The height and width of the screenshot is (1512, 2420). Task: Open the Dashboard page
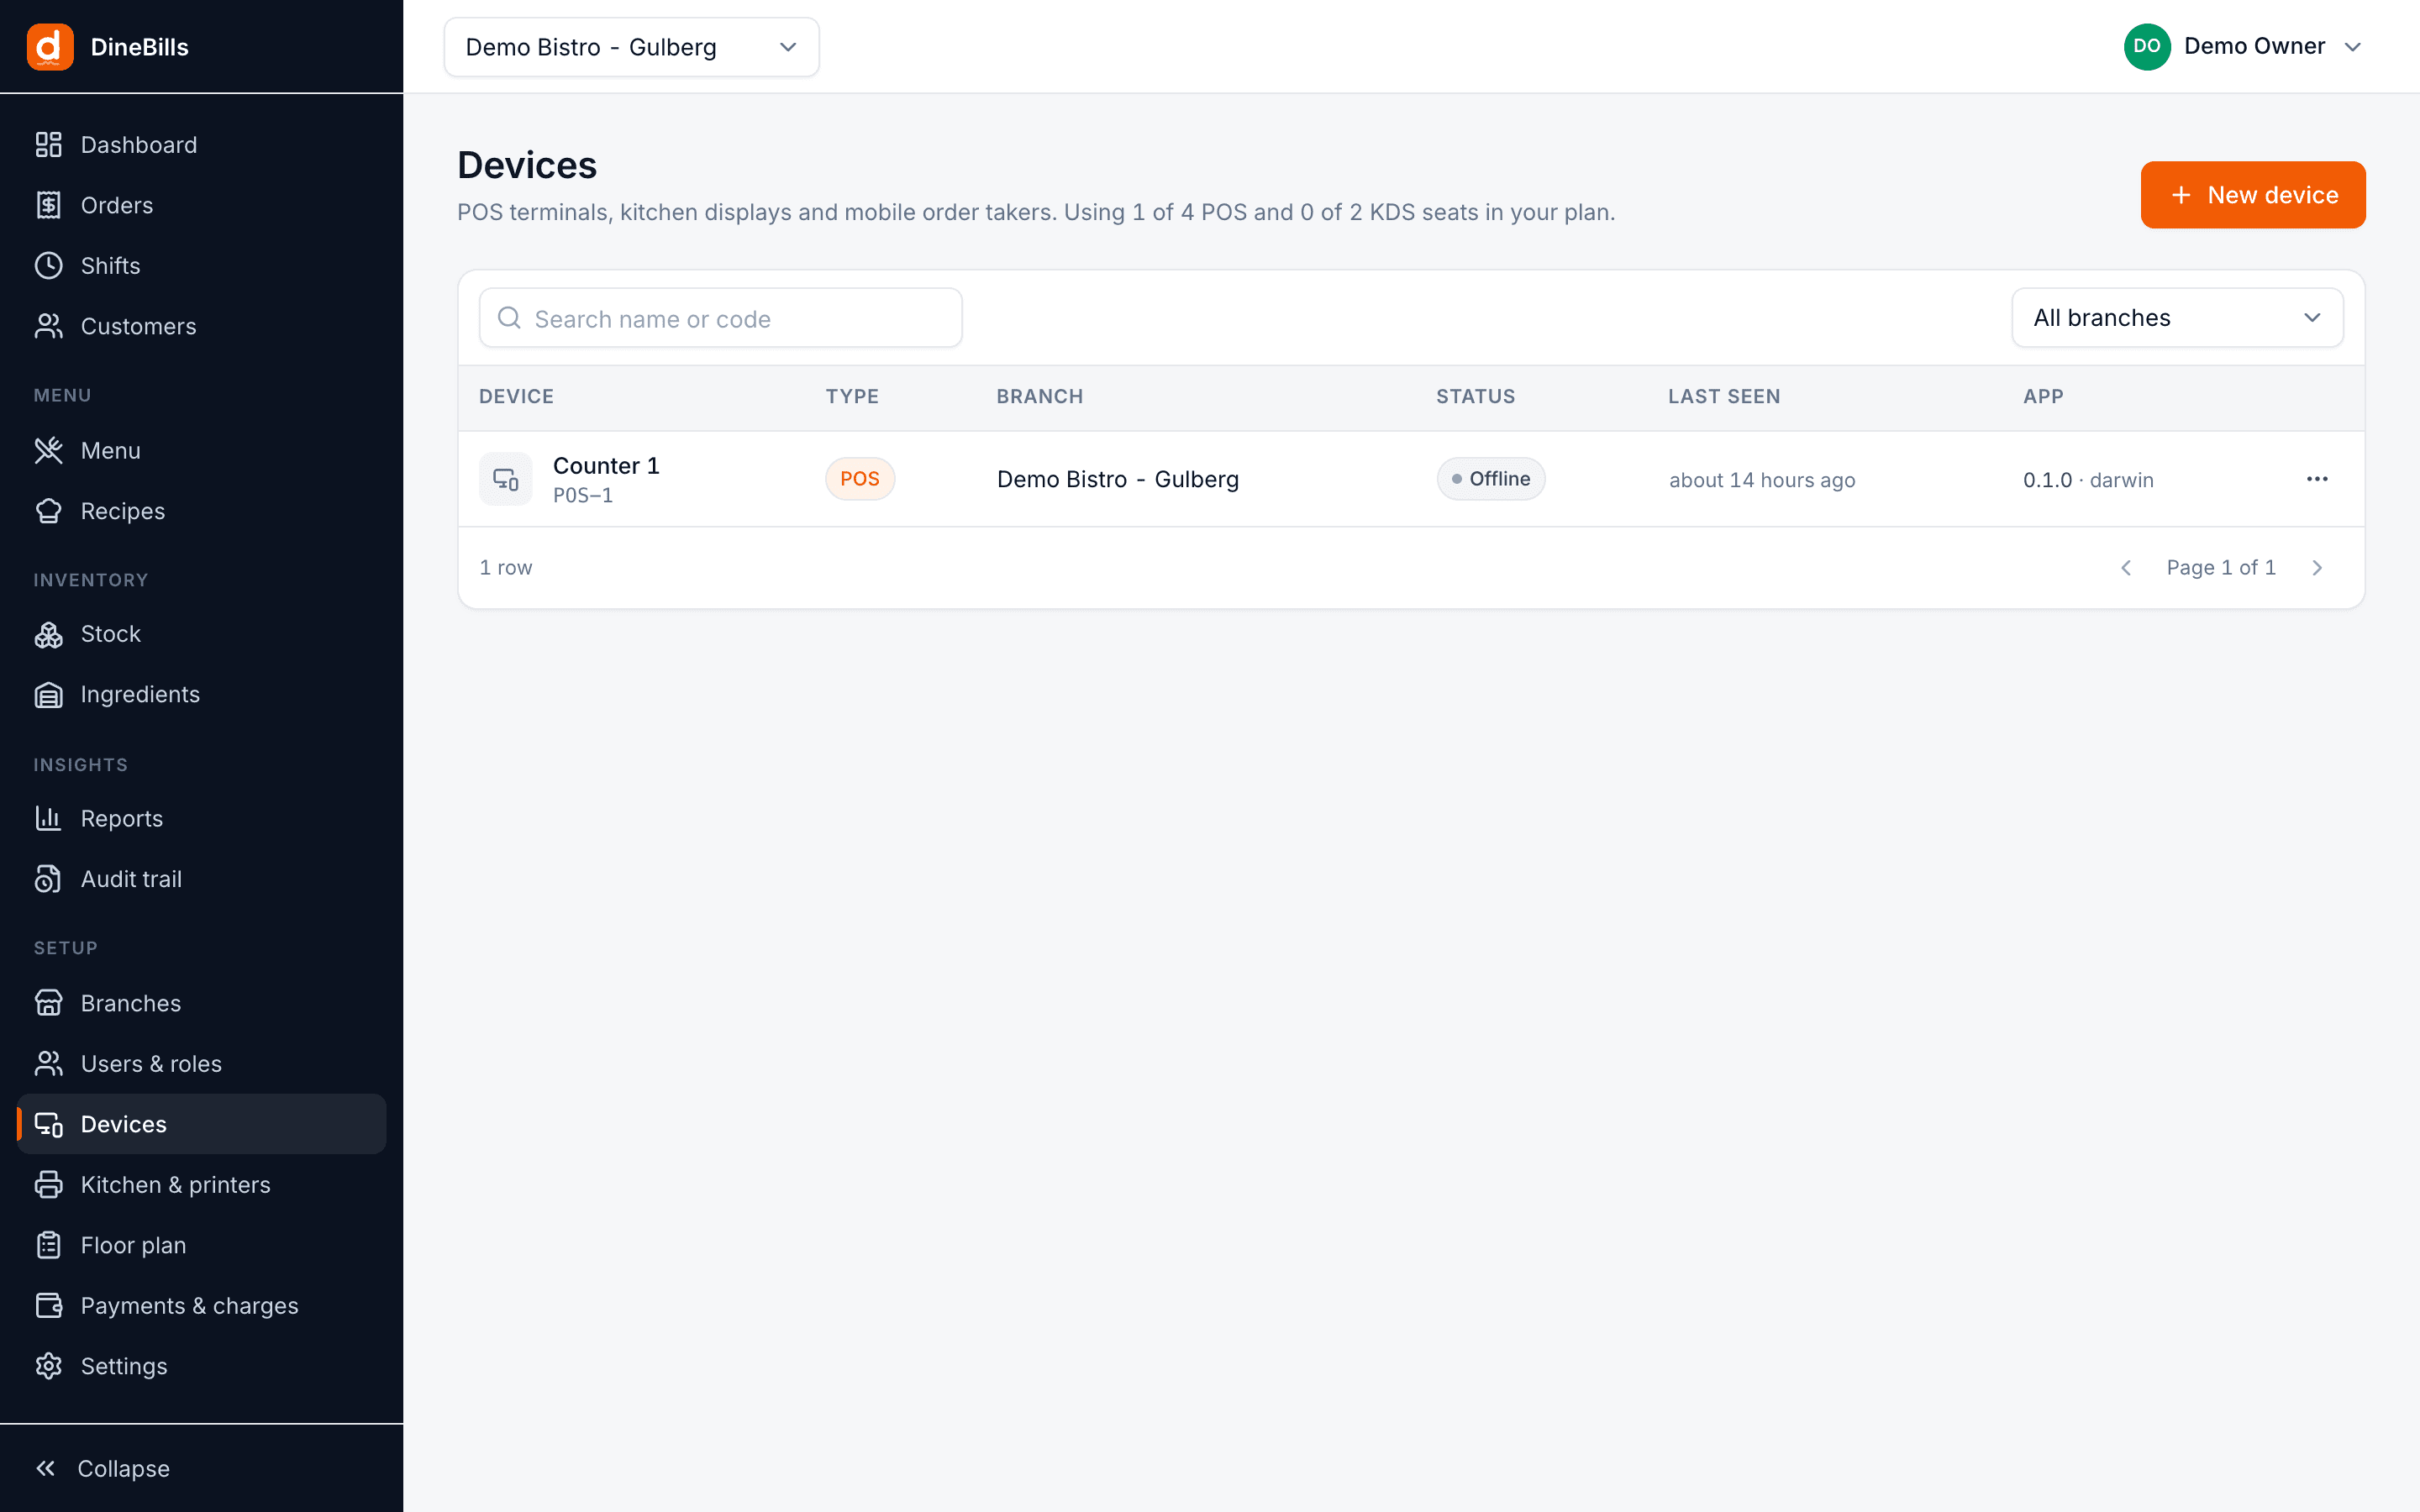(202, 145)
